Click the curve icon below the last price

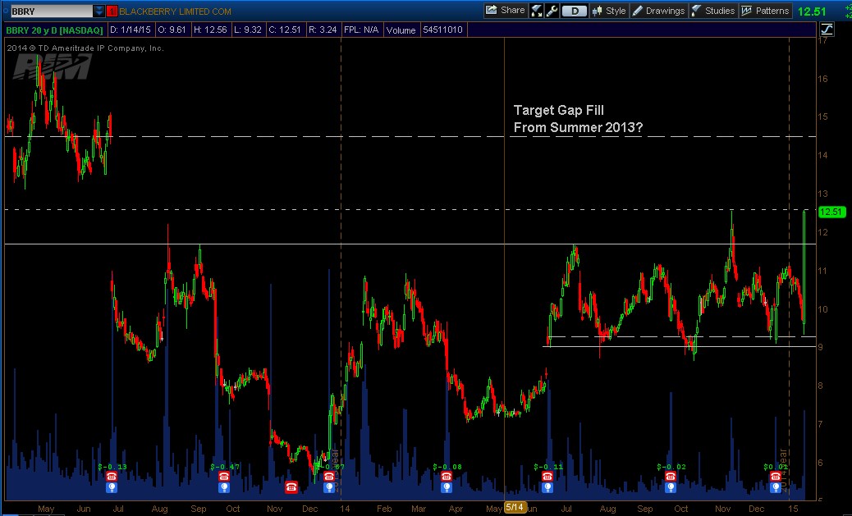tap(827, 30)
